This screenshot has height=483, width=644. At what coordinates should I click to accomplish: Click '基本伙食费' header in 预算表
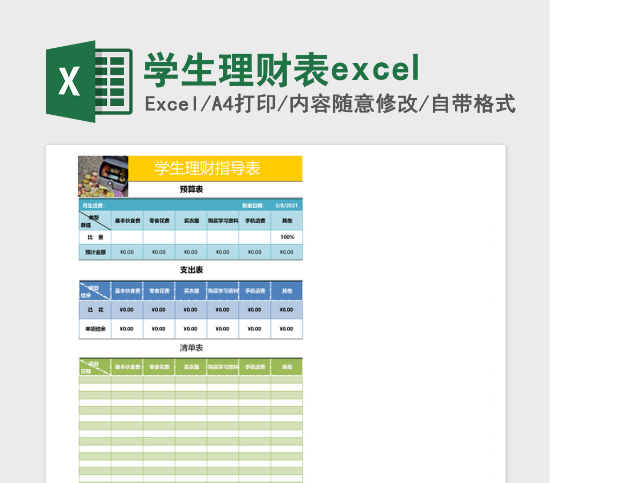pyautogui.click(x=127, y=221)
